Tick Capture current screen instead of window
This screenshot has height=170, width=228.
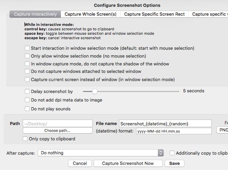[28, 79]
